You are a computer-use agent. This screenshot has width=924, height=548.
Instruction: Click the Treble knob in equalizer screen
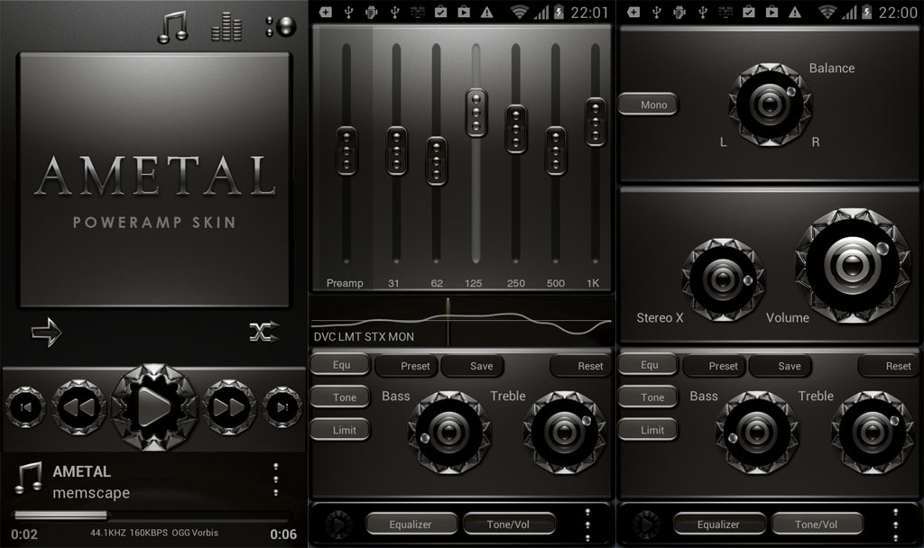pyautogui.click(x=565, y=433)
